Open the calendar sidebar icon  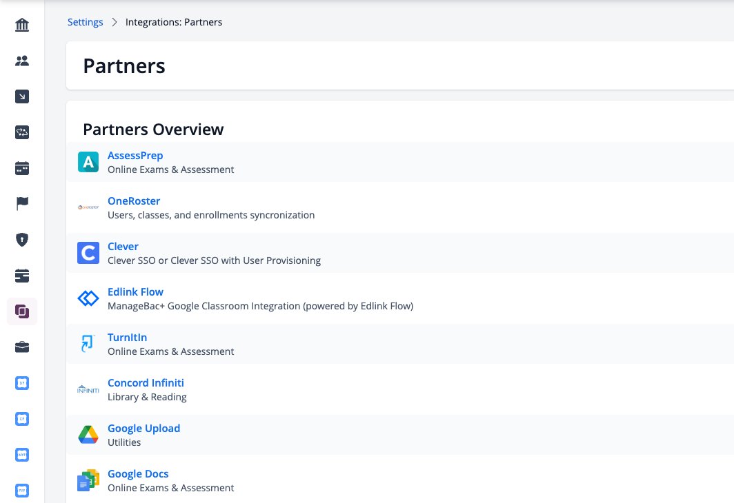pyautogui.click(x=22, y=168)
